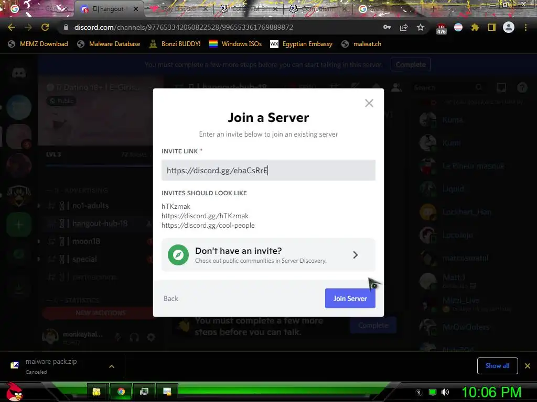Open the saved passwords key icon

pyautogui.click(x=387, y=27)
